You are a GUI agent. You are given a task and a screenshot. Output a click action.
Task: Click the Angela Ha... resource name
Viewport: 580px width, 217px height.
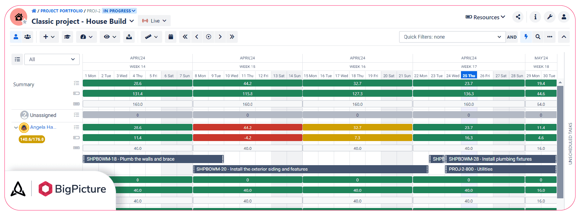pos(43,127)
